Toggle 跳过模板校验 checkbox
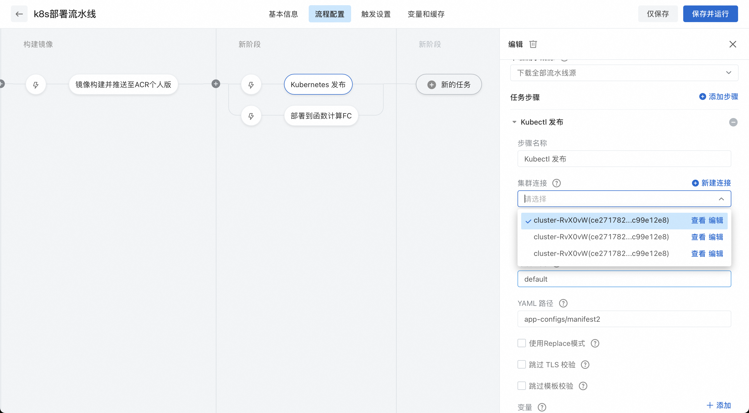The height and width of the screenshot is (413, 749). [522, 386]
